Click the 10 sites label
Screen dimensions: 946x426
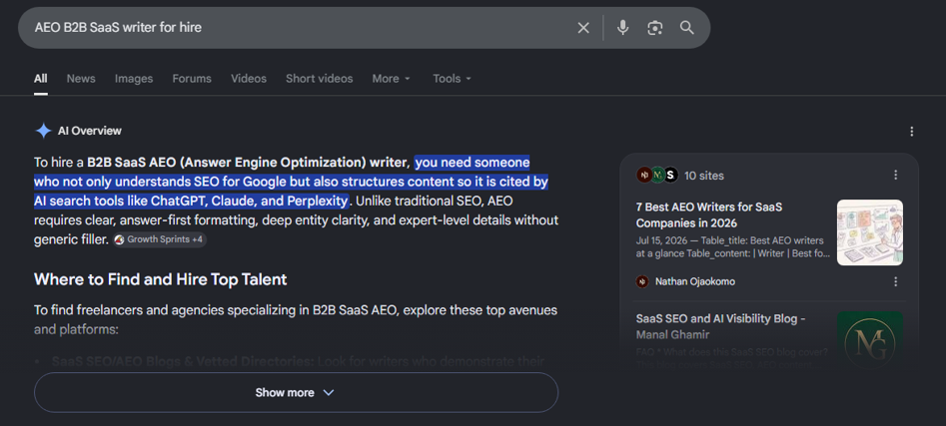click(704, 176)
